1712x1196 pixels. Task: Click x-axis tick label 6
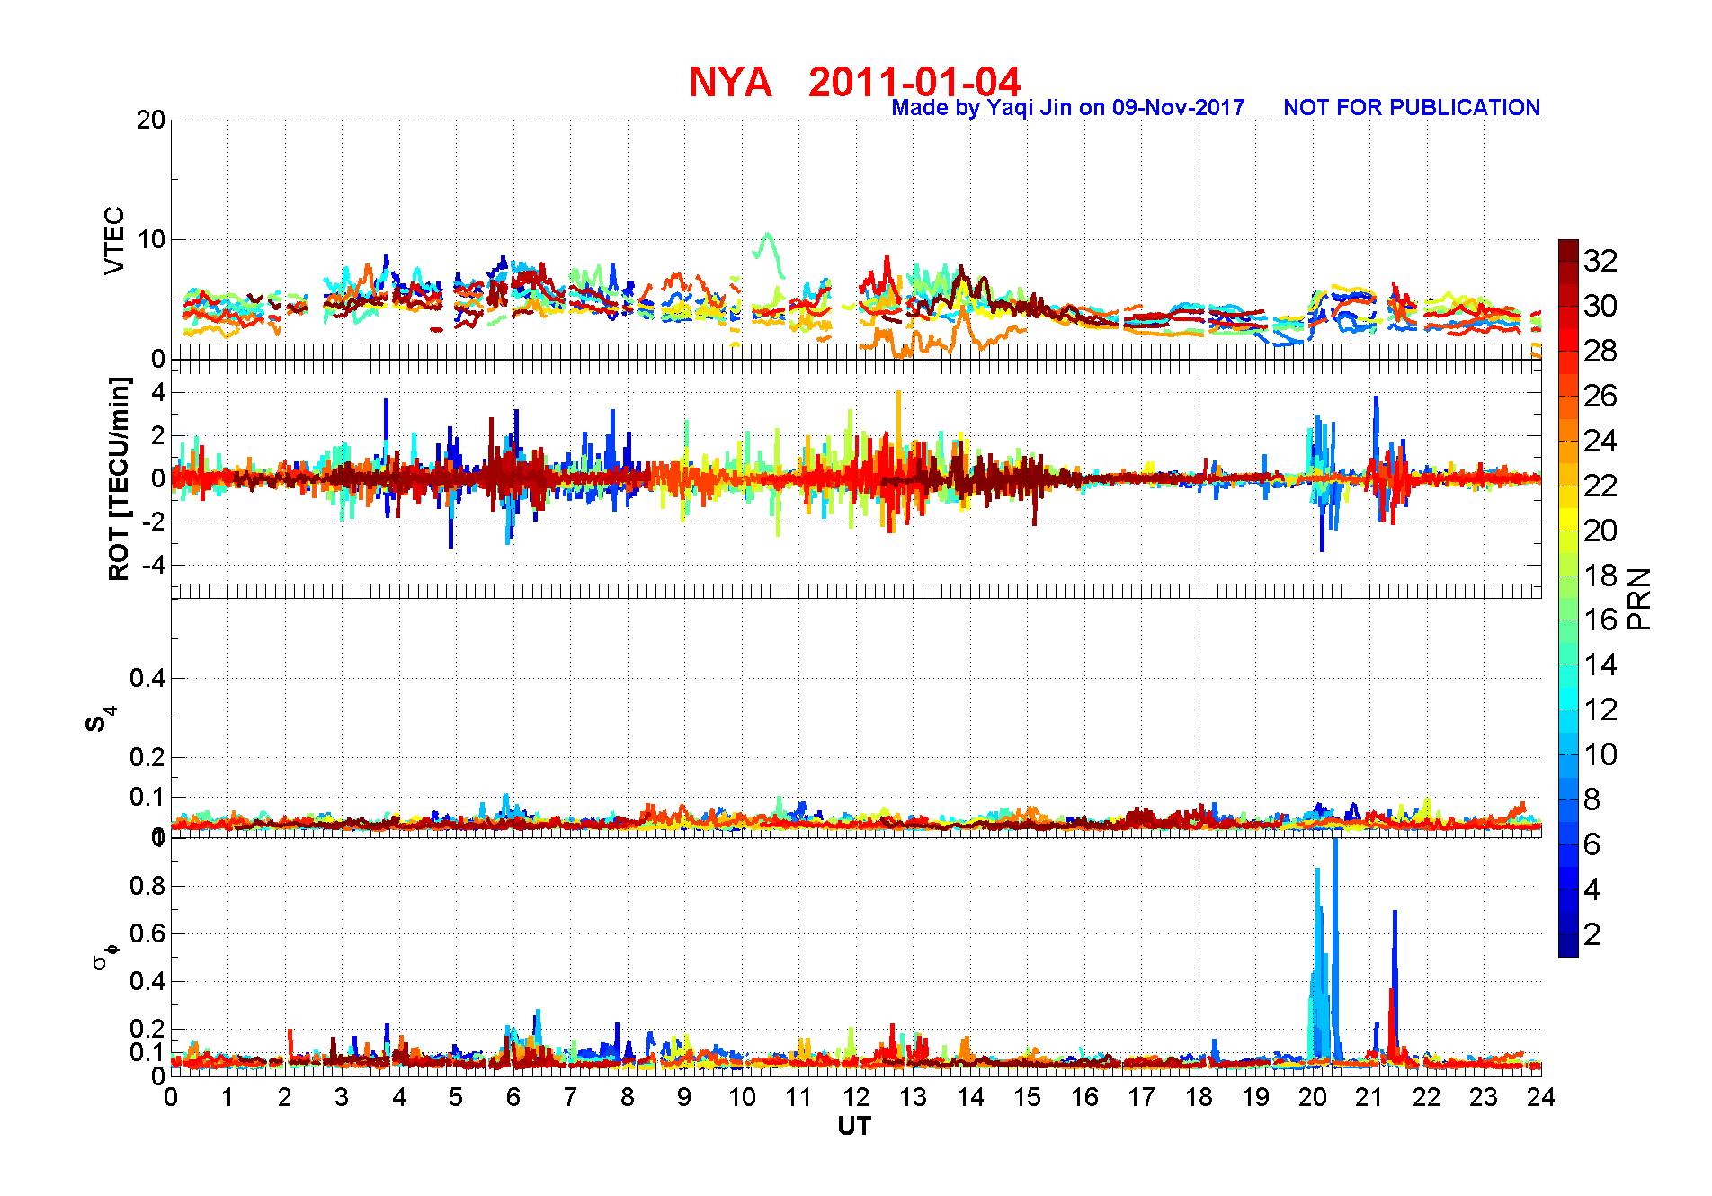pyautogui.click(x=513, y=1097)
